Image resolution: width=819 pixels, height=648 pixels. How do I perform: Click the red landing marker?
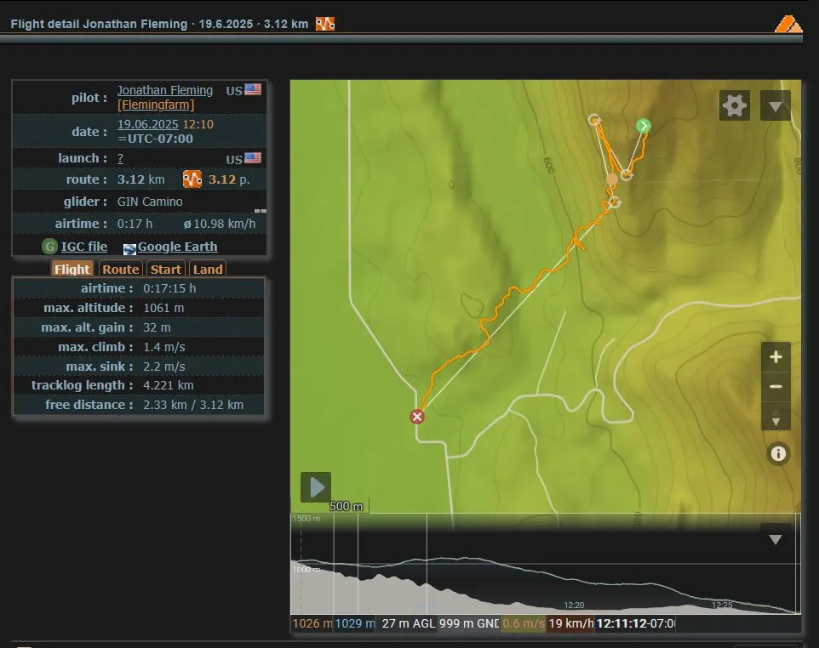[x=417, y=417]
